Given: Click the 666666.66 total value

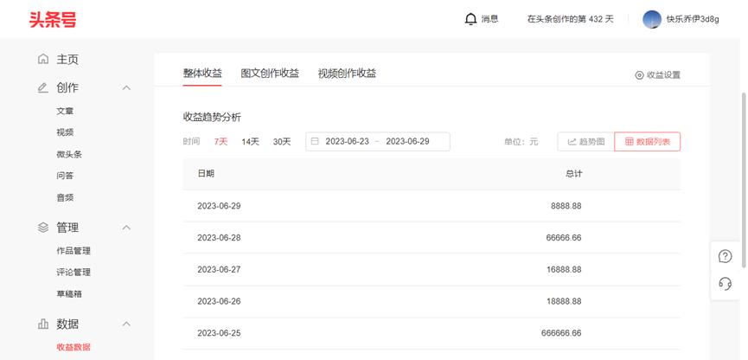Looking at the screenshot, I should tap(561, 333).
